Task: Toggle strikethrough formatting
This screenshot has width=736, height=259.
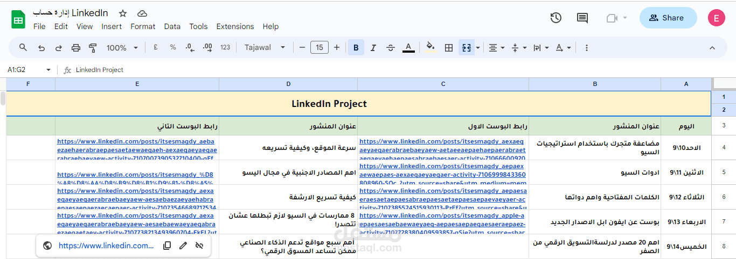Action: point(391,48)
